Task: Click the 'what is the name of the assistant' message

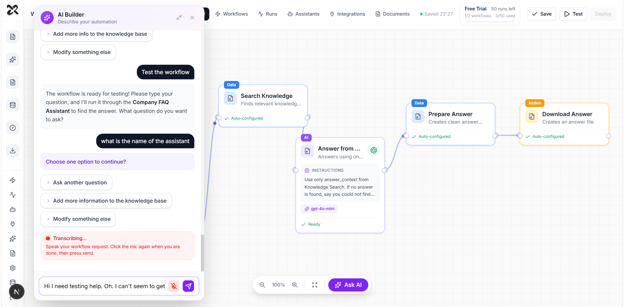Action: pos(145,141)
